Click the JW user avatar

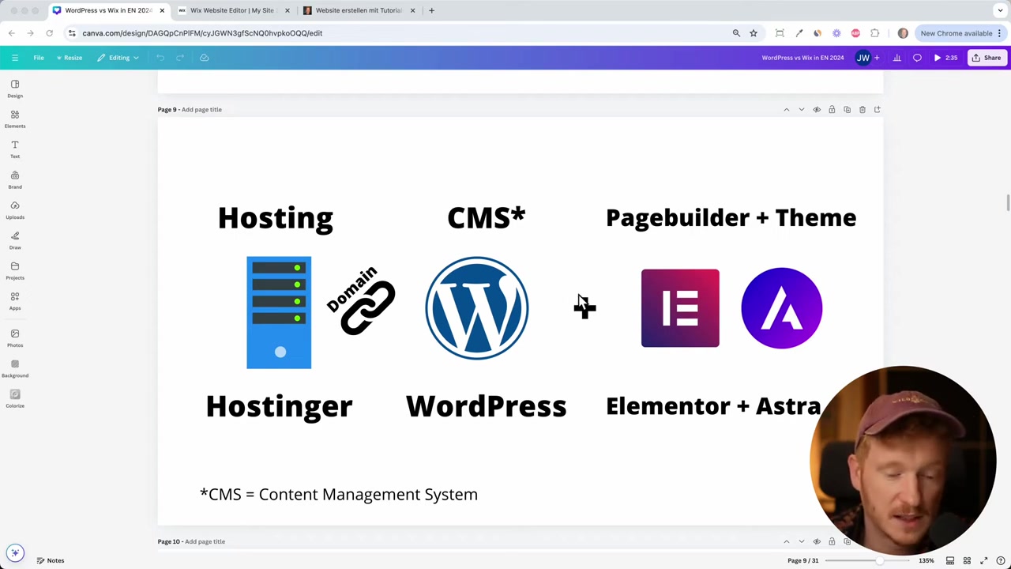863,58
